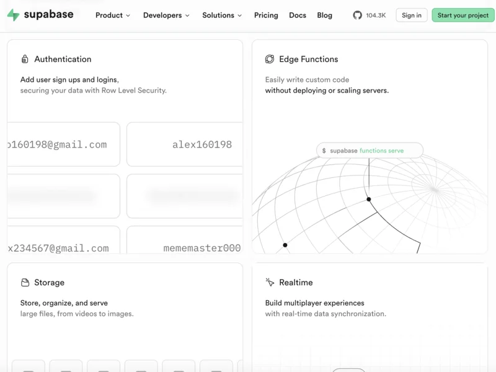Expand the Product dropdown menu
The height and width of the screenshot is (372, 496).
pyautogui.click(x=113, y=15)
